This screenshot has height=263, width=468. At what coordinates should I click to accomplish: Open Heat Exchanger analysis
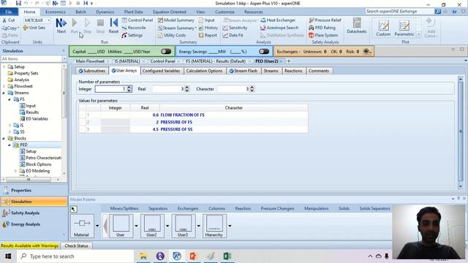tap(278, 20)
